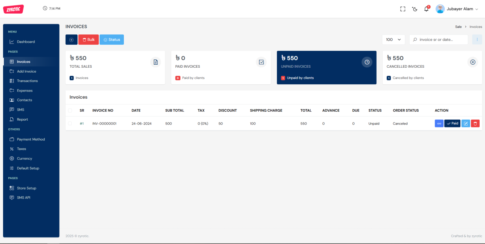Mark the invoice as Paid
Image resolution: width=485 pixels, height=244 pixels.
452,123
